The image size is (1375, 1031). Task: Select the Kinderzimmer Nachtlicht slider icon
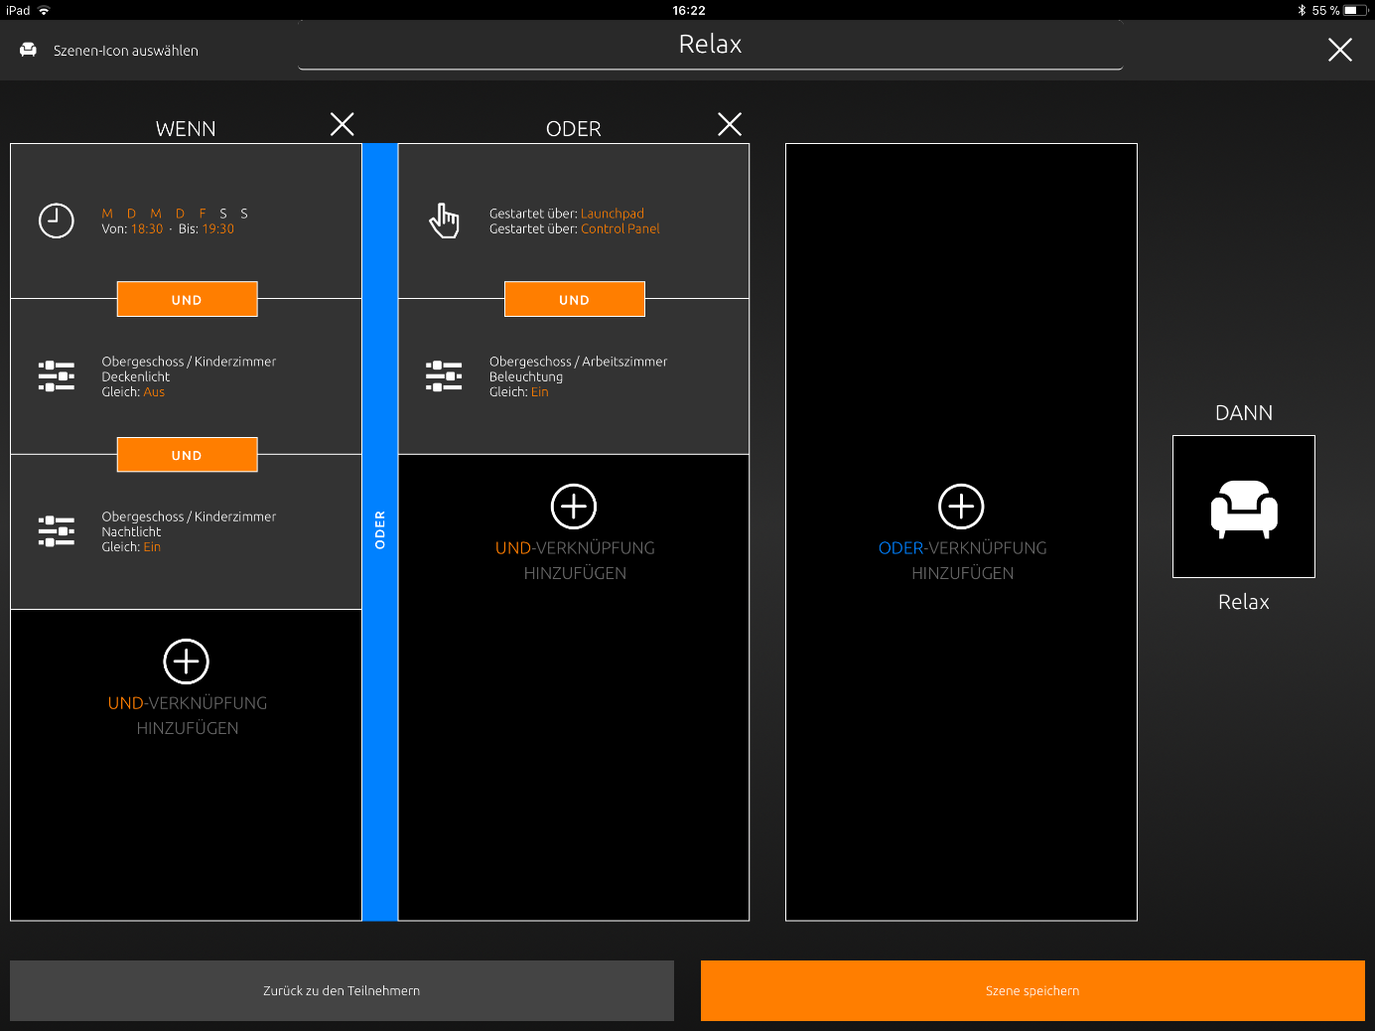click(x=57, y=531)
